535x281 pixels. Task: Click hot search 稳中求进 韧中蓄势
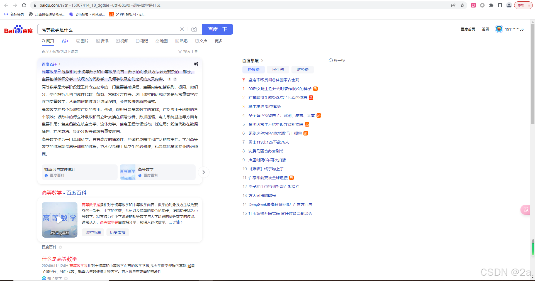(x=265, y=107)
